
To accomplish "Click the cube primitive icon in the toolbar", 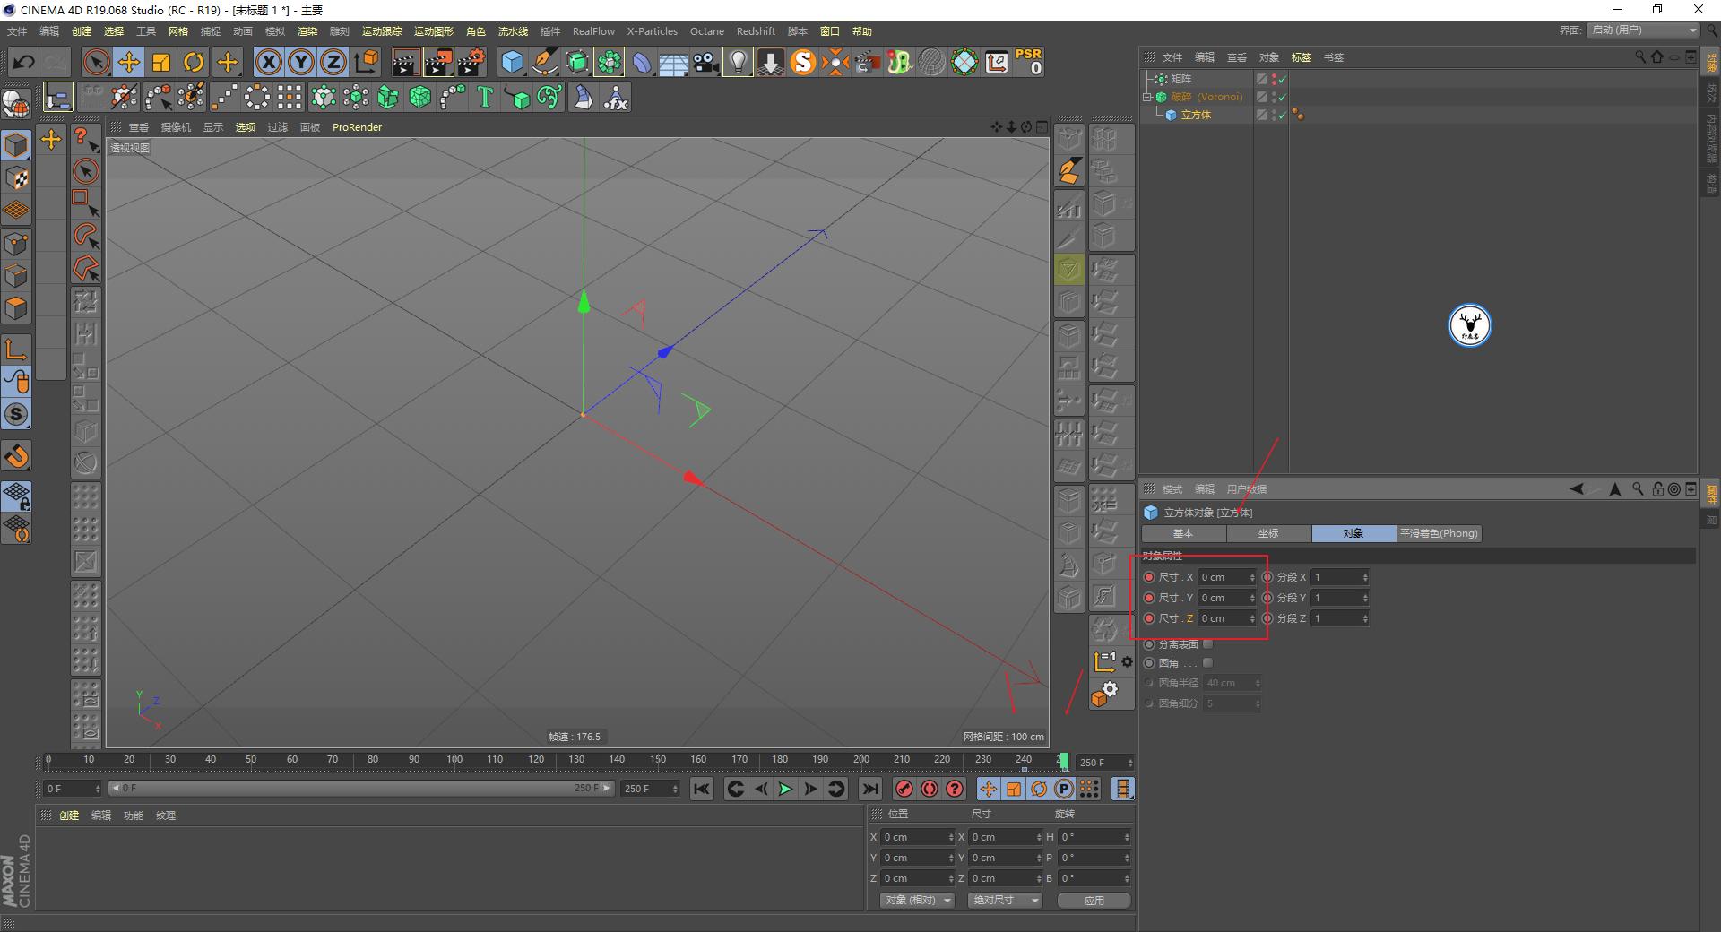I will tap(512, 62).
